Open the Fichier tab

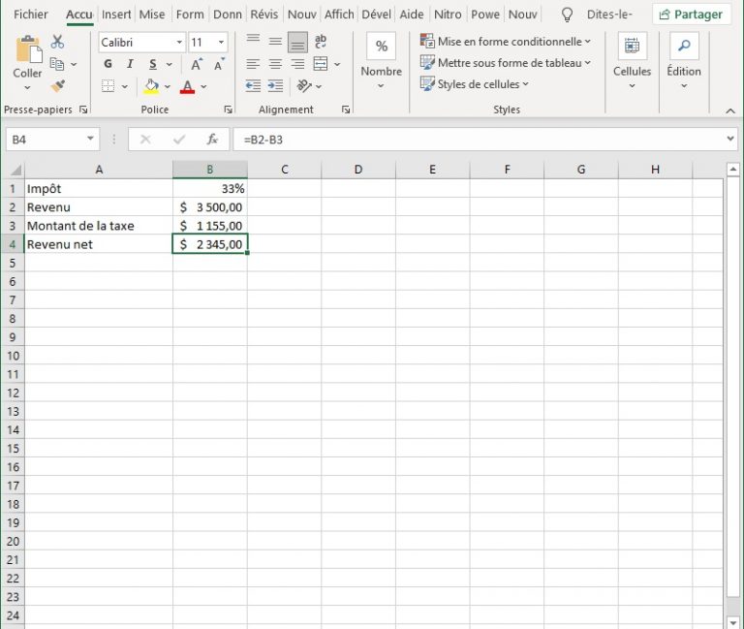coord(31,15)
